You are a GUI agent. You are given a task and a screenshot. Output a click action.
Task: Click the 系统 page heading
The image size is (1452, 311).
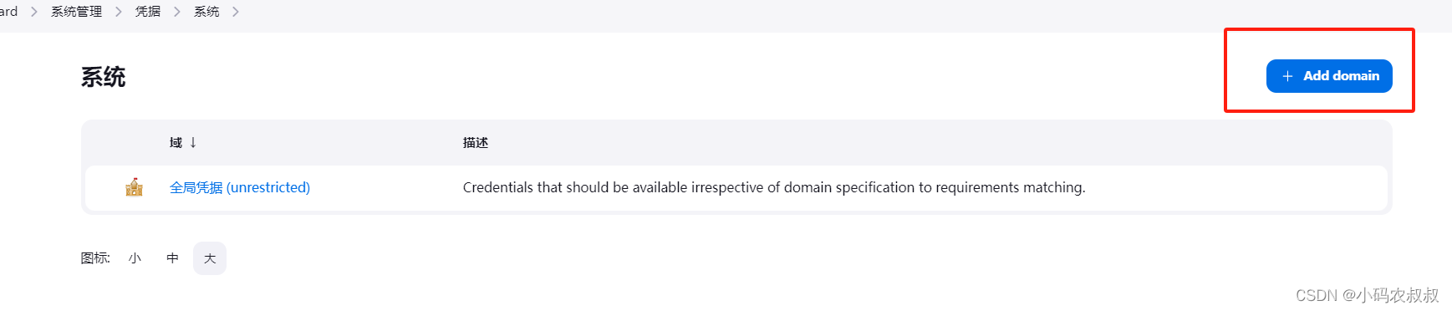pyautogui.click(x=104, y=77)
